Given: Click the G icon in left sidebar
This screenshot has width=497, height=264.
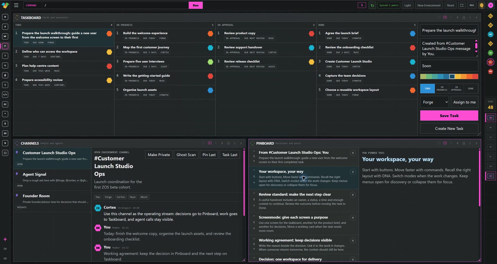Looking at the screenshot, I should click(5, 66).
